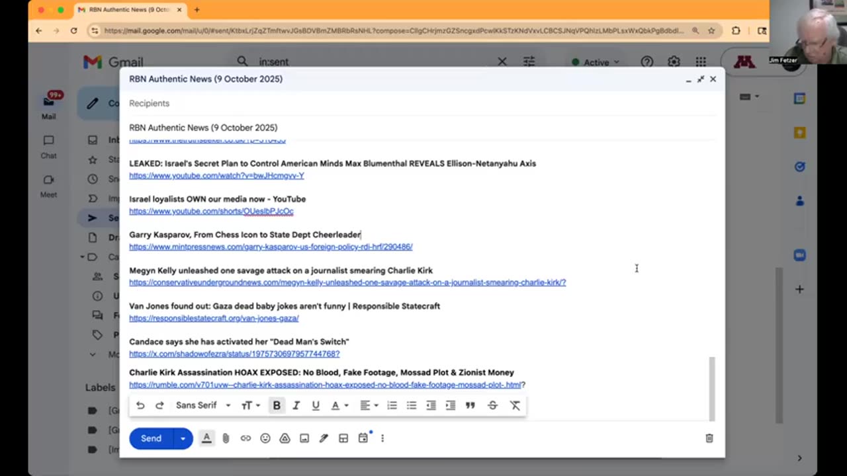
Task: Open Gmail support help icon
Action: (647, 61)
